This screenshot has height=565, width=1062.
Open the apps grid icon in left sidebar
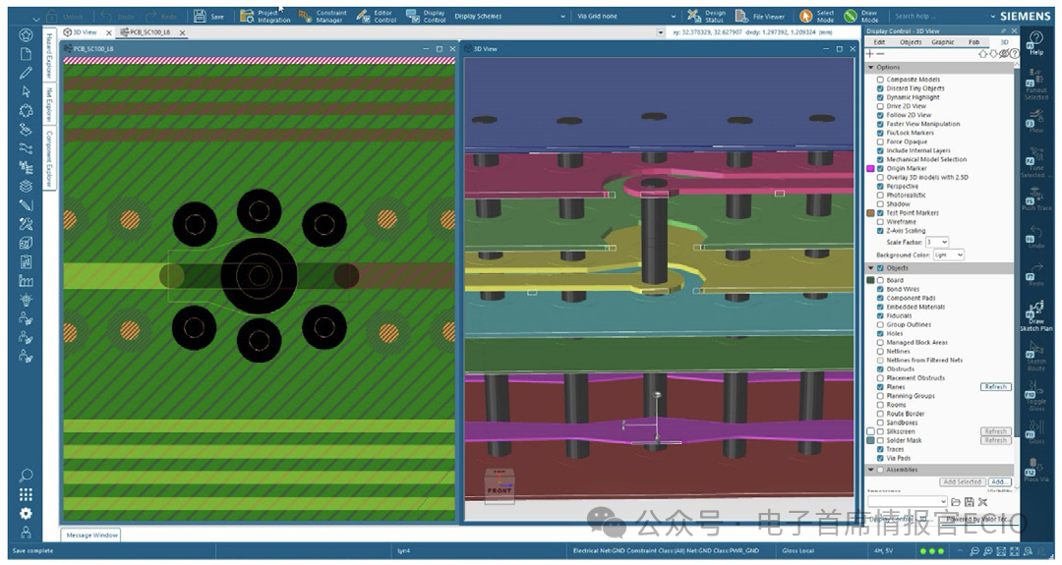[x=26, y=494]
